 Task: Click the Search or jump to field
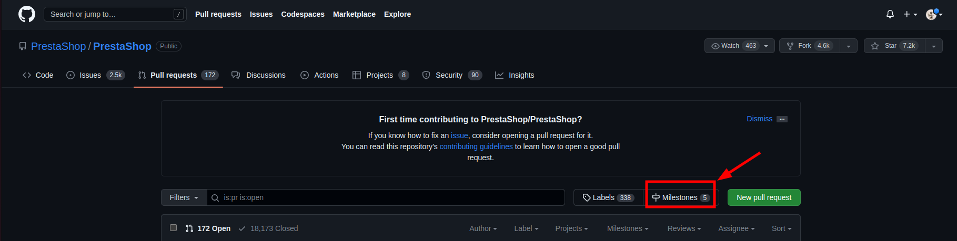tap(115, 14)
